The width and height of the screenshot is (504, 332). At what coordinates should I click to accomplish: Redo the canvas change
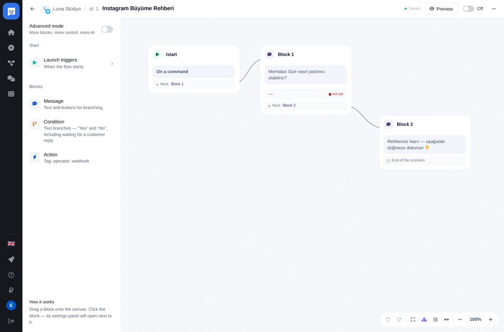pyautogui.click(x=399, y=319)
